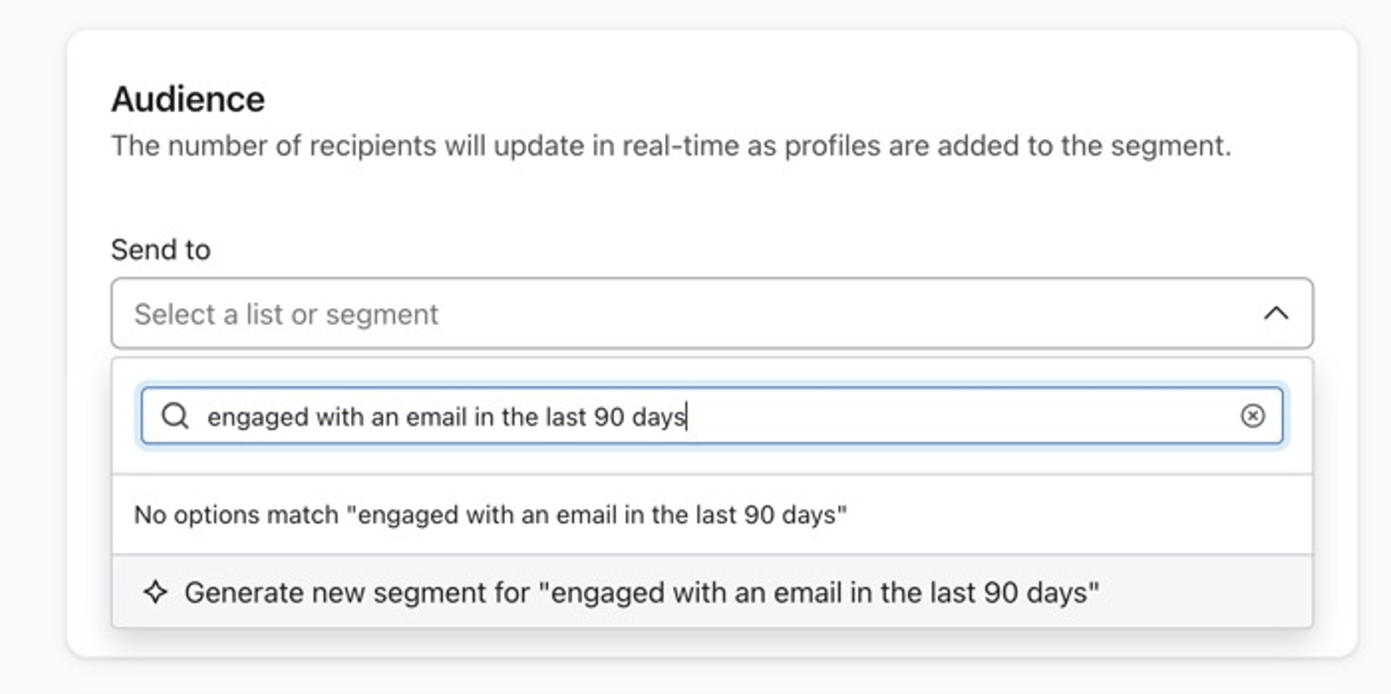Choose the "Generate new segment for" option
1391x694 pixels.
coord(712,592)
